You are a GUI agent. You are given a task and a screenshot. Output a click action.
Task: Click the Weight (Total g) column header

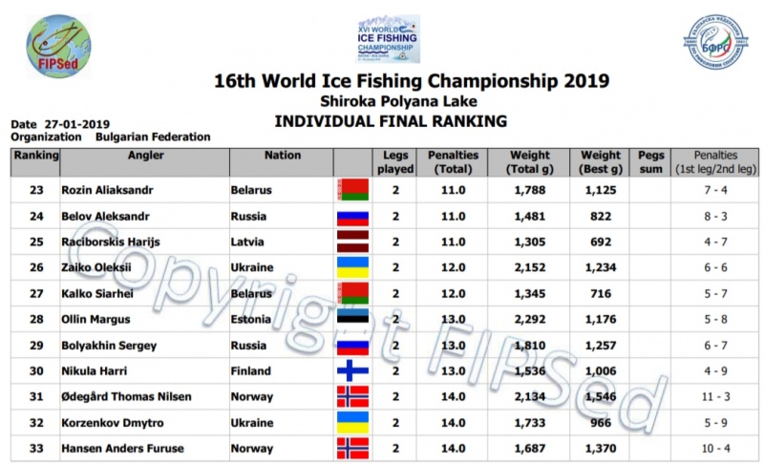coord(530,162)
